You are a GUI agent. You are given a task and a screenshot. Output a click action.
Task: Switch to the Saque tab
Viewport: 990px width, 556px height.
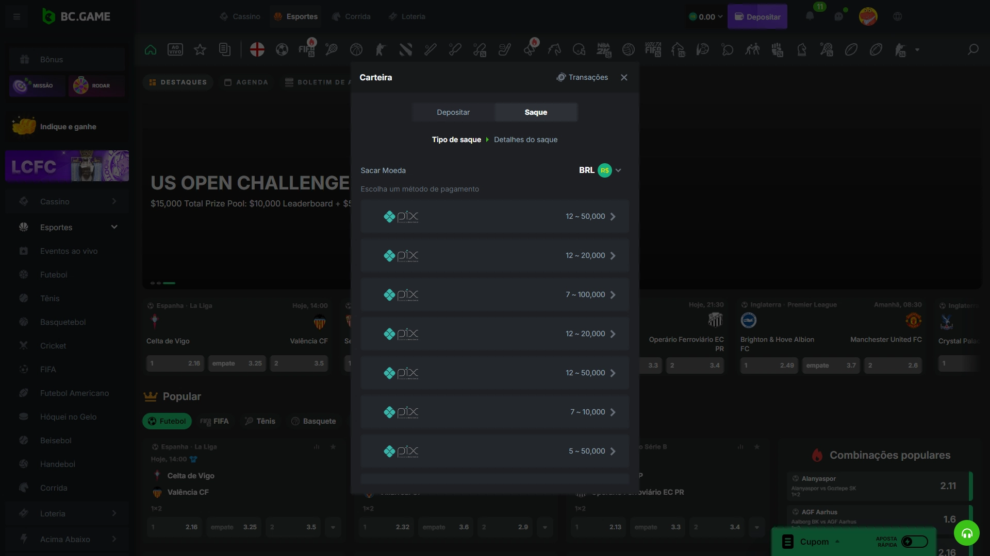(x=536, y=112)
